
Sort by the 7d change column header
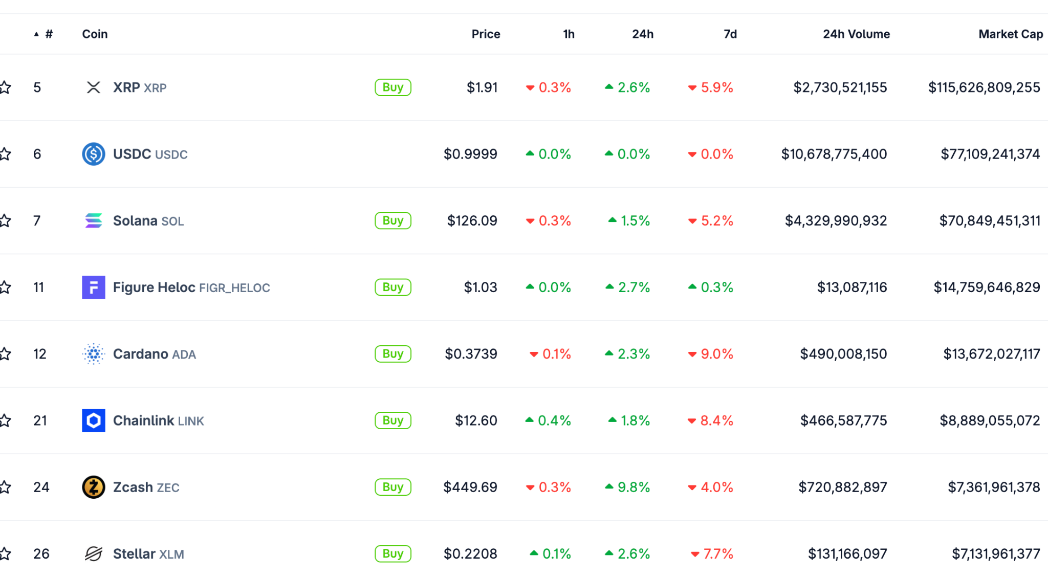(x=730, y=34)
